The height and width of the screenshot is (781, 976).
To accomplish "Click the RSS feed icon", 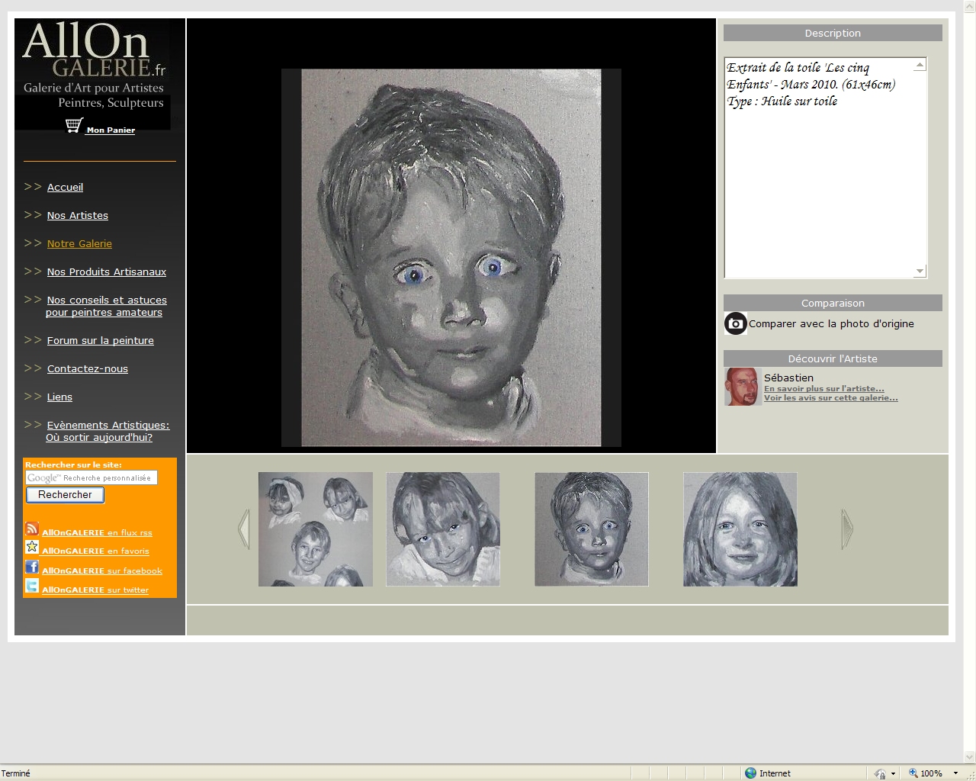I will [32, 529].
